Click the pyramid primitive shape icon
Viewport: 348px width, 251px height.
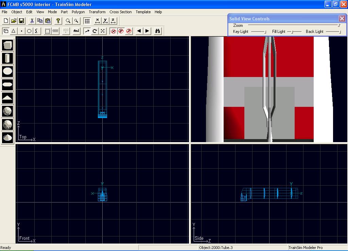(7, 98)
